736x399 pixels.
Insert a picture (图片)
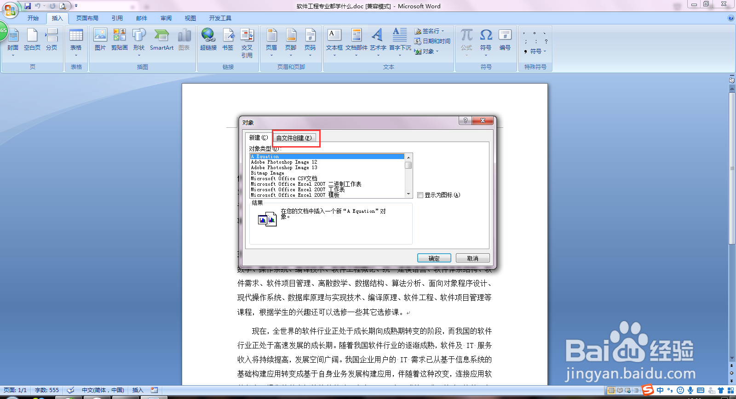[100, 40]
